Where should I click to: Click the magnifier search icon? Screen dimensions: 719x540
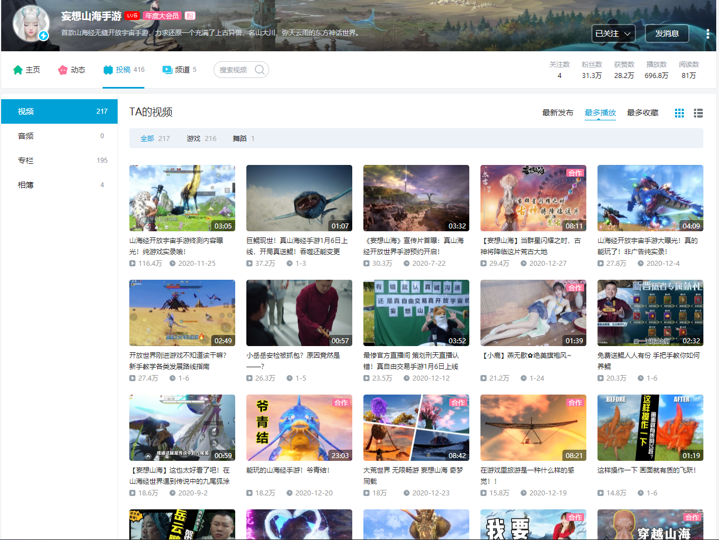[x=260, y=70]
